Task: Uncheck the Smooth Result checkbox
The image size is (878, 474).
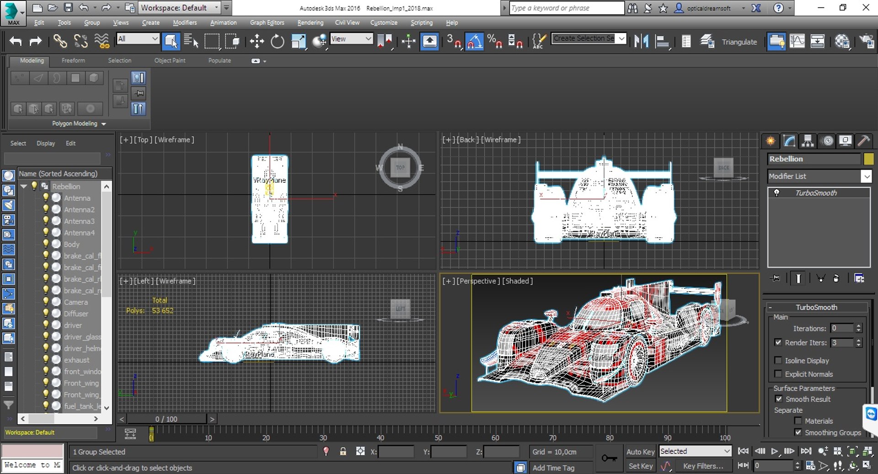Action: (779, 399)
